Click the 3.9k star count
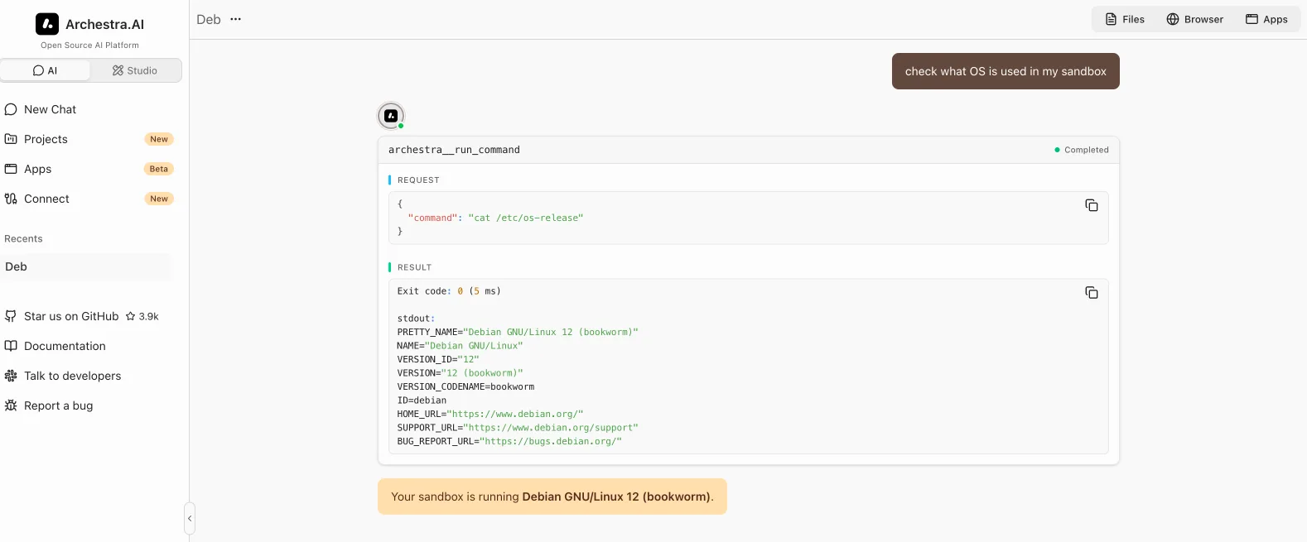Viewport: 1307px width, 542px height. click(142, 316)
